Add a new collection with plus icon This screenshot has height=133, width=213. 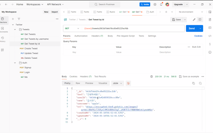13,19
